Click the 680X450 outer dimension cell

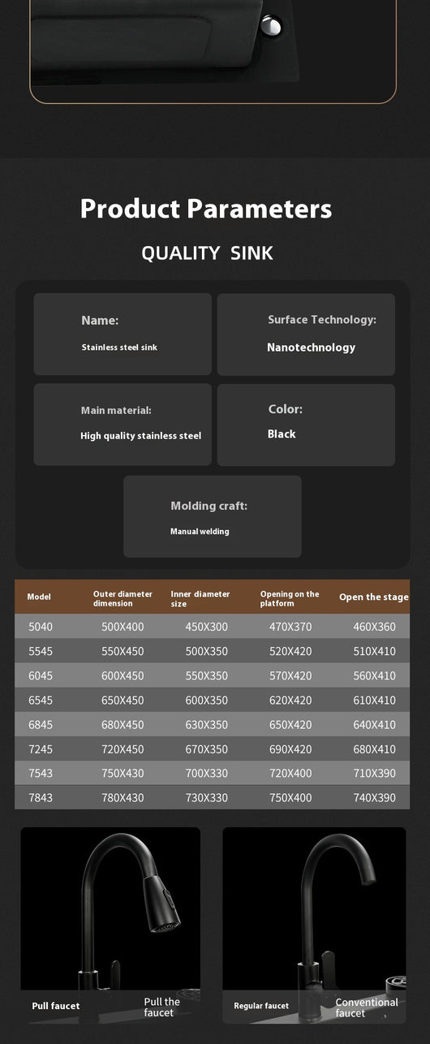click(x=123, y=724)
